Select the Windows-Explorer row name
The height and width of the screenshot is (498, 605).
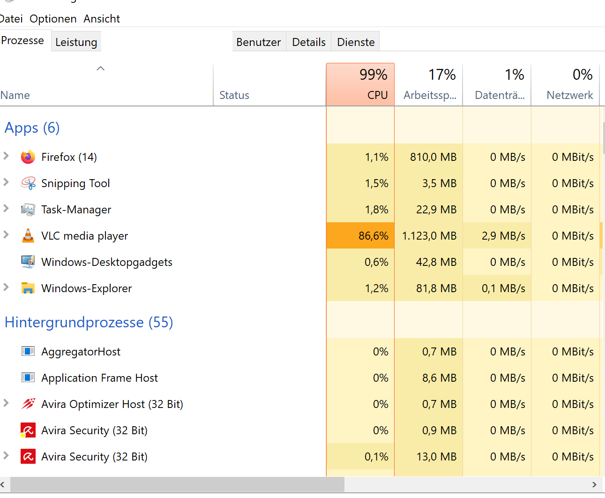[87, 288]
